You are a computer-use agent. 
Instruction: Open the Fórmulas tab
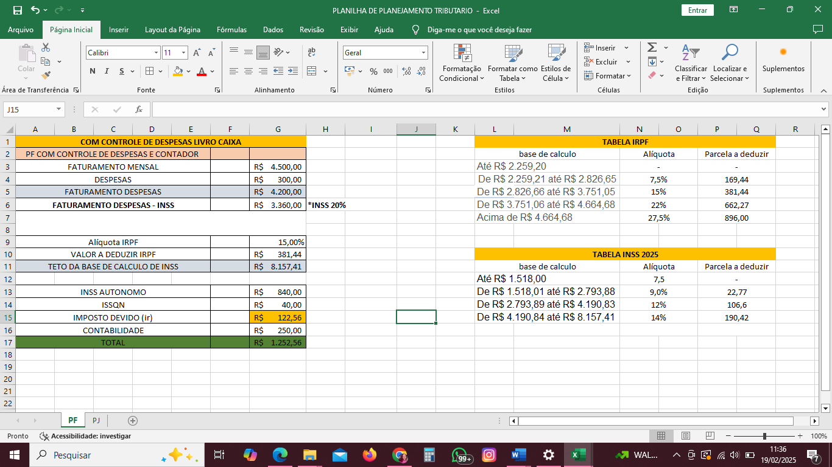(231, 30)
